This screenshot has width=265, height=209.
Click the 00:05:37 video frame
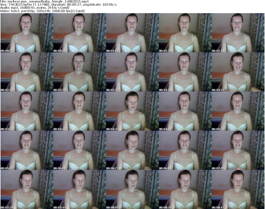tap(27, 151)
